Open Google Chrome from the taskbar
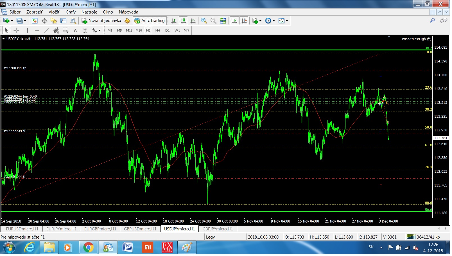This screenshot has height=256, width=452. (x=88, y=248)
